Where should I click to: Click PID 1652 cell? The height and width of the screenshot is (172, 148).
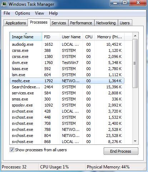click(x=49, y=44)
